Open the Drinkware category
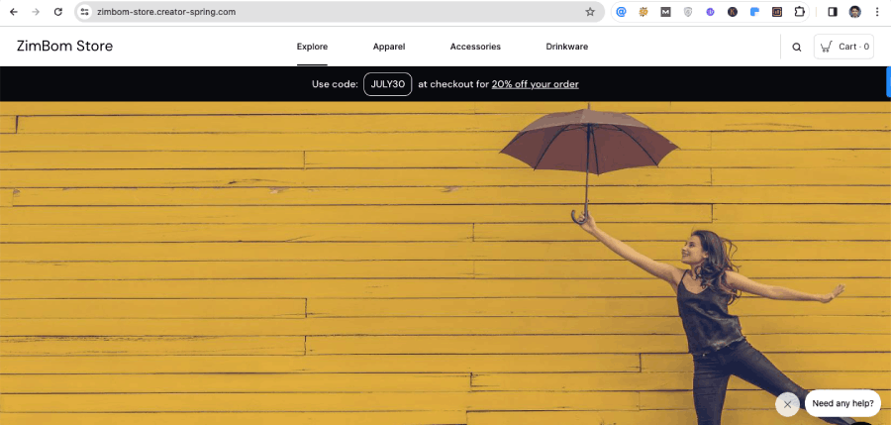The height and width of the screenshot is (425, 891). [x=566, y=47]
